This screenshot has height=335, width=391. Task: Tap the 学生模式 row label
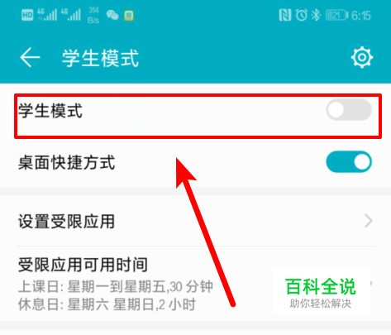(50, 111)
